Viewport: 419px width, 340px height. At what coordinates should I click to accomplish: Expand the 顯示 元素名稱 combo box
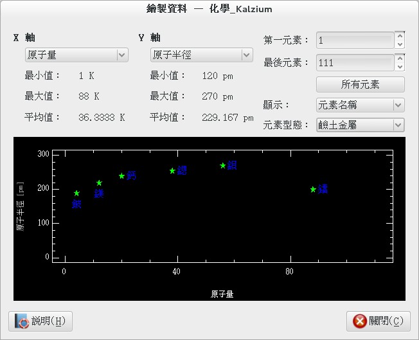[361, 105]
